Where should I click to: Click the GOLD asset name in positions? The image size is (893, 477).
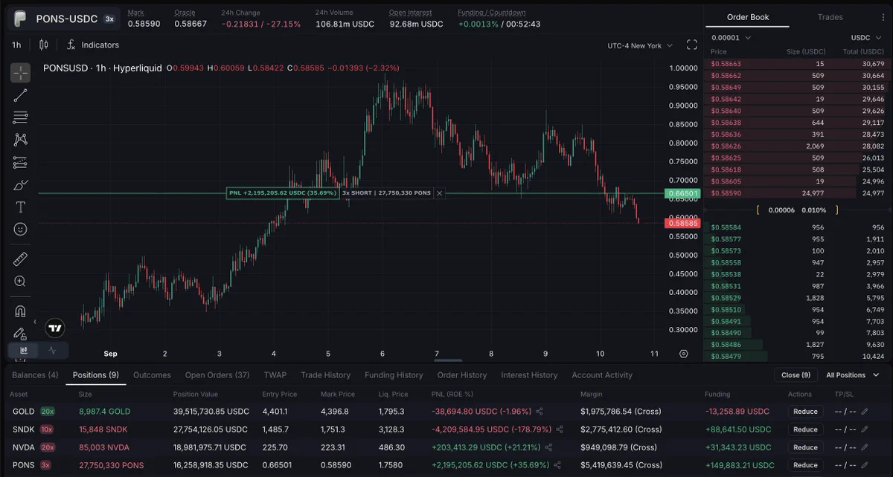[24, 412]
